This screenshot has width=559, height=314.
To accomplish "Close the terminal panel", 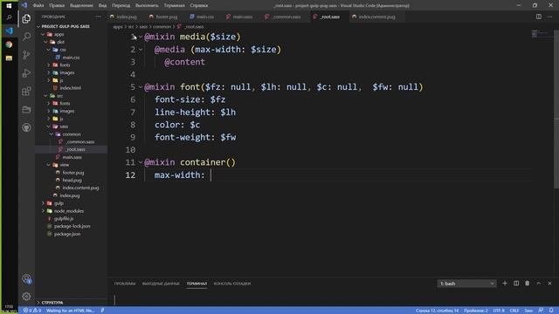I will point(549,283).
